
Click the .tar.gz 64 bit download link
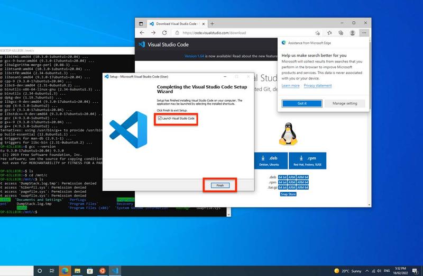point(282,188)
